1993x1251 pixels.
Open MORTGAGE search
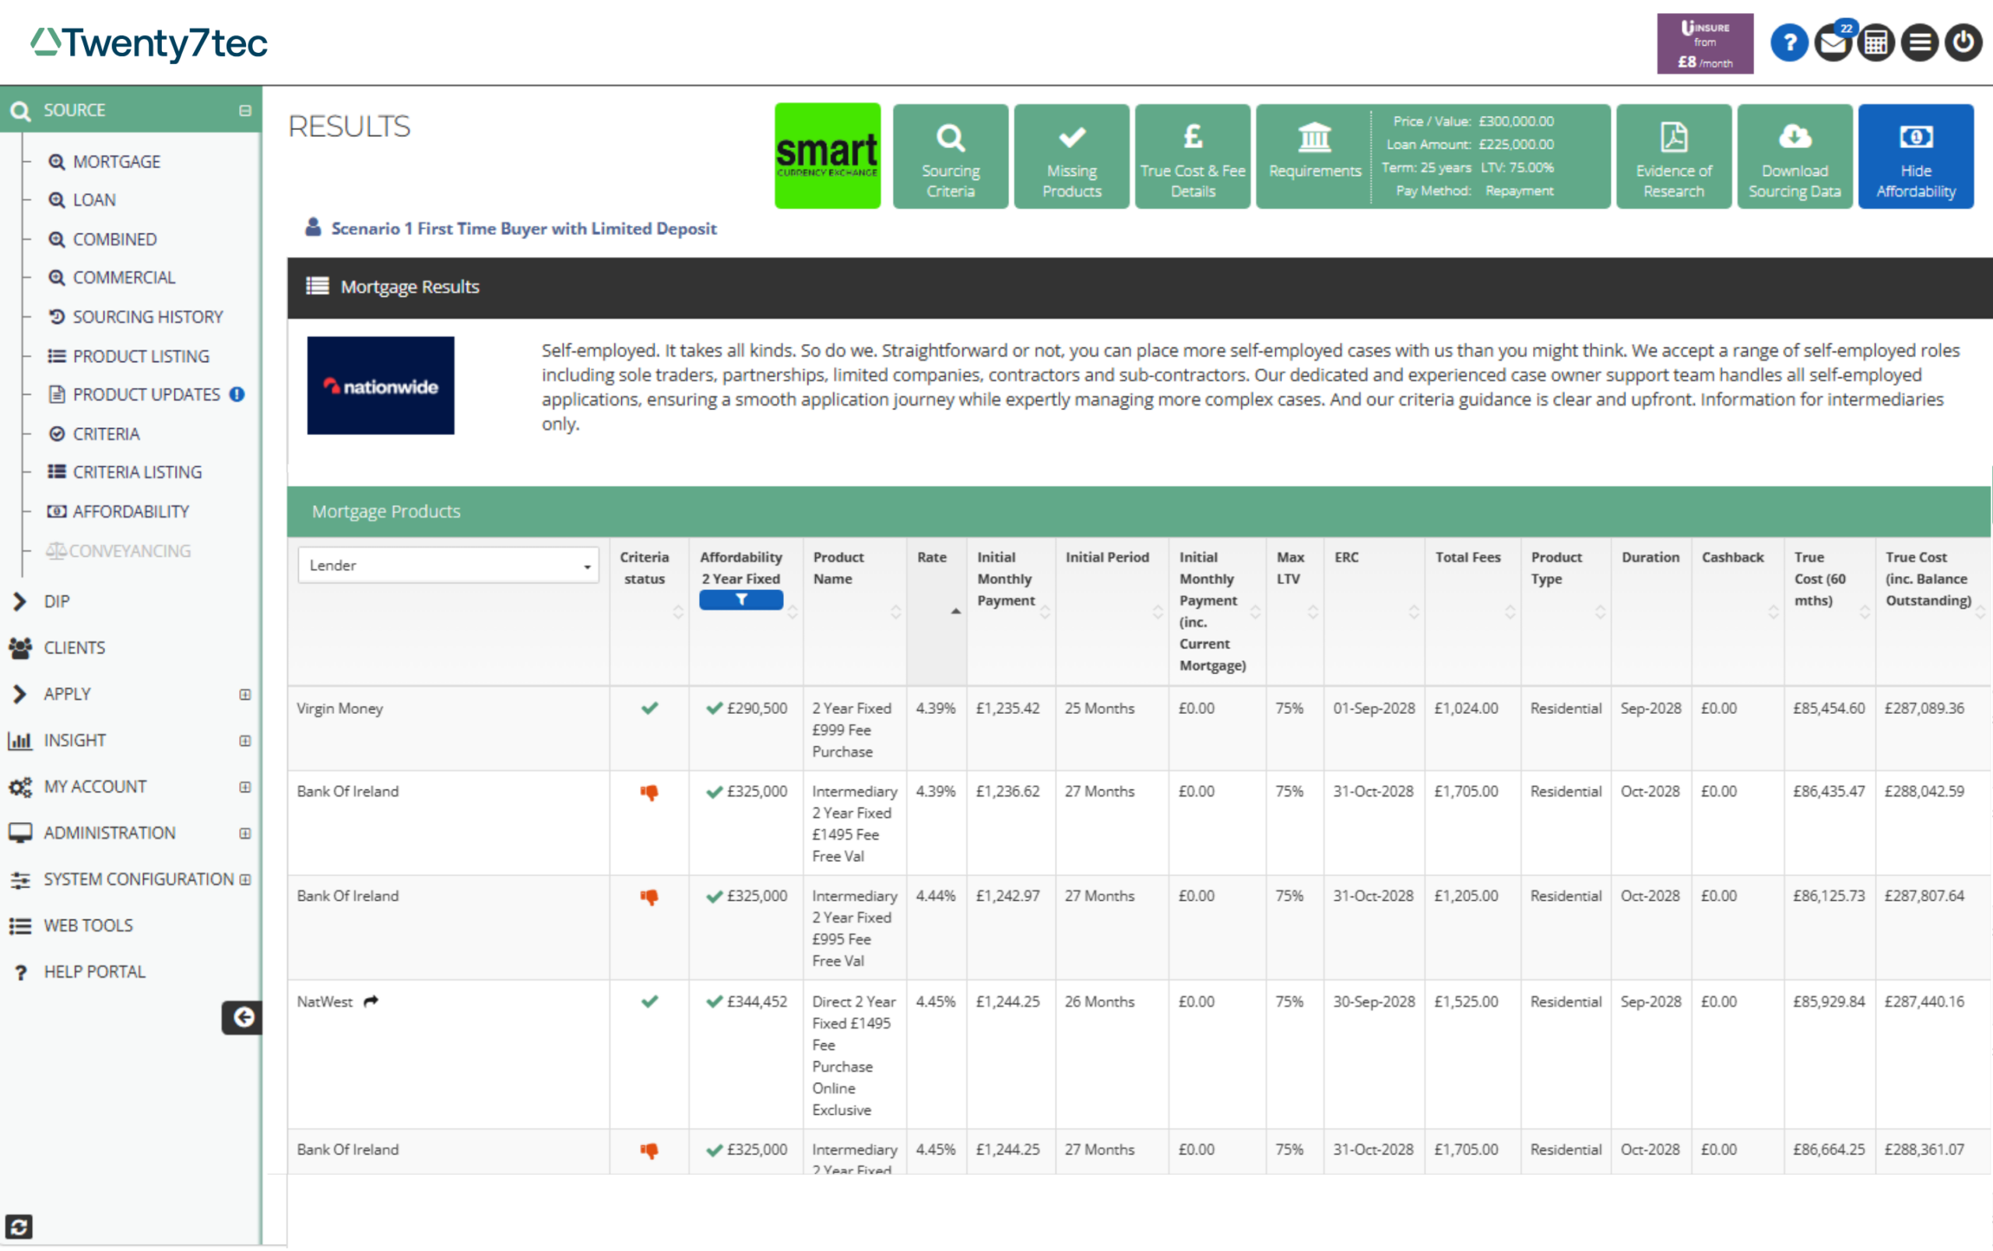click(x=104, y=161)
